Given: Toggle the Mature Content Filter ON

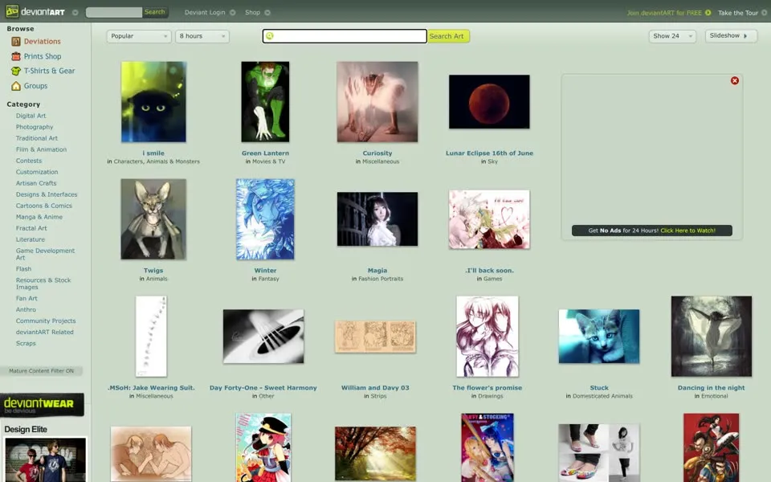Looking at the screenshot, I should point(41,371).
